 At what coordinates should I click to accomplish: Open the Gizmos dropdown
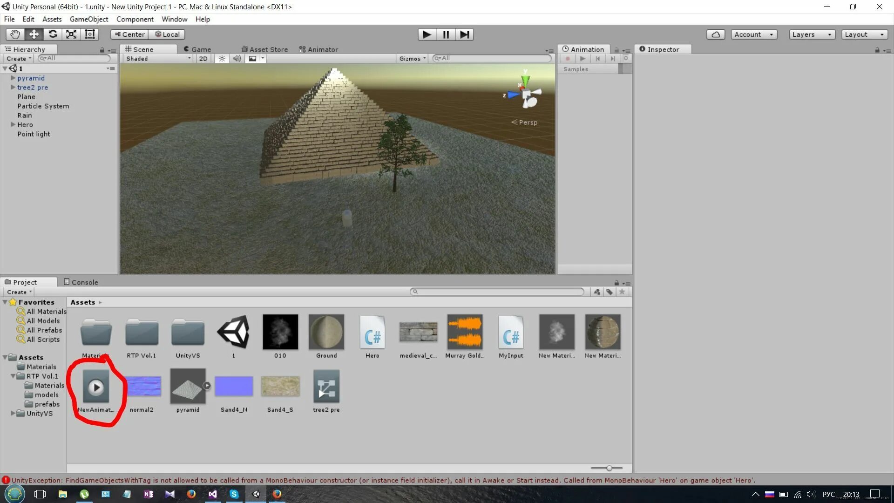[413, 58]
